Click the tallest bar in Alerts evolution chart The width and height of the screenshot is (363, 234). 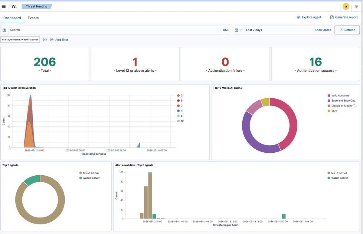pyautogui.click(x=150, y=196)
